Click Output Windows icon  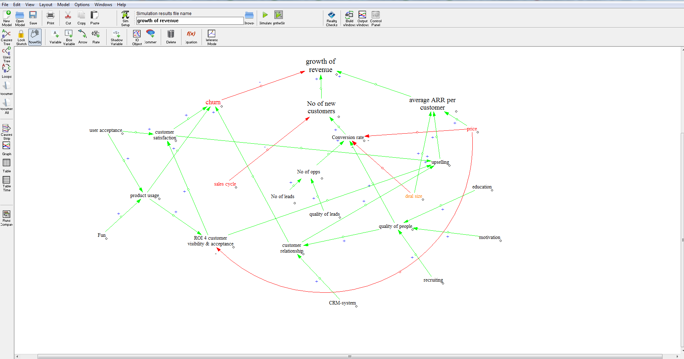pos(362,18)
